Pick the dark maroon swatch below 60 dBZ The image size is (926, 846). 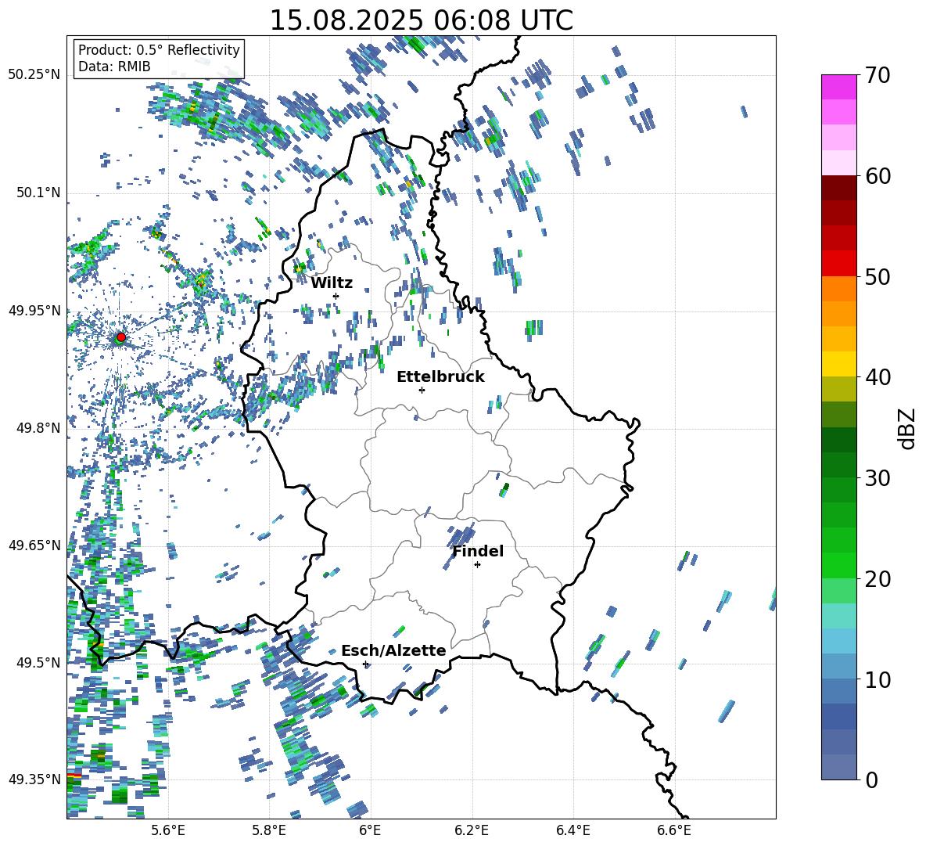coord(838,187)
